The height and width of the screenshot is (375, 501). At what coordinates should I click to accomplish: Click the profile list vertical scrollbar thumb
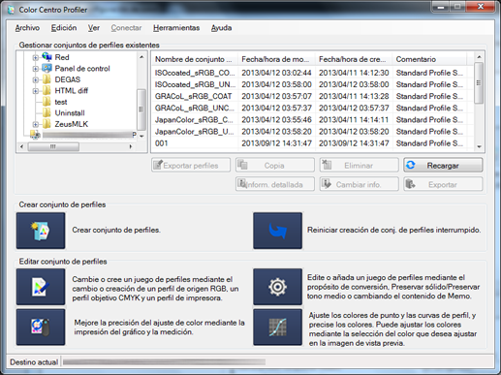pyautogui.click(x=479, y=83)
